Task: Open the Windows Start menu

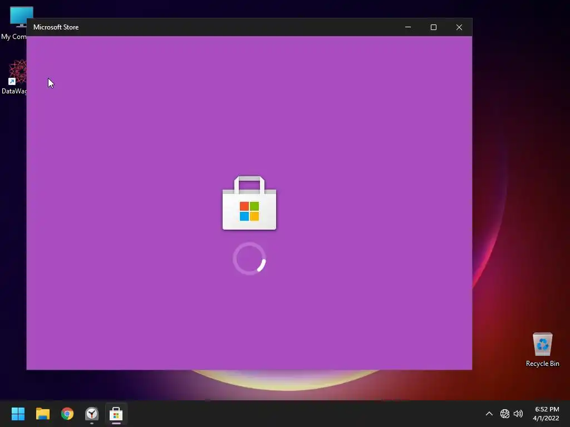Action: pyautogui.click(x=18, y=414)
